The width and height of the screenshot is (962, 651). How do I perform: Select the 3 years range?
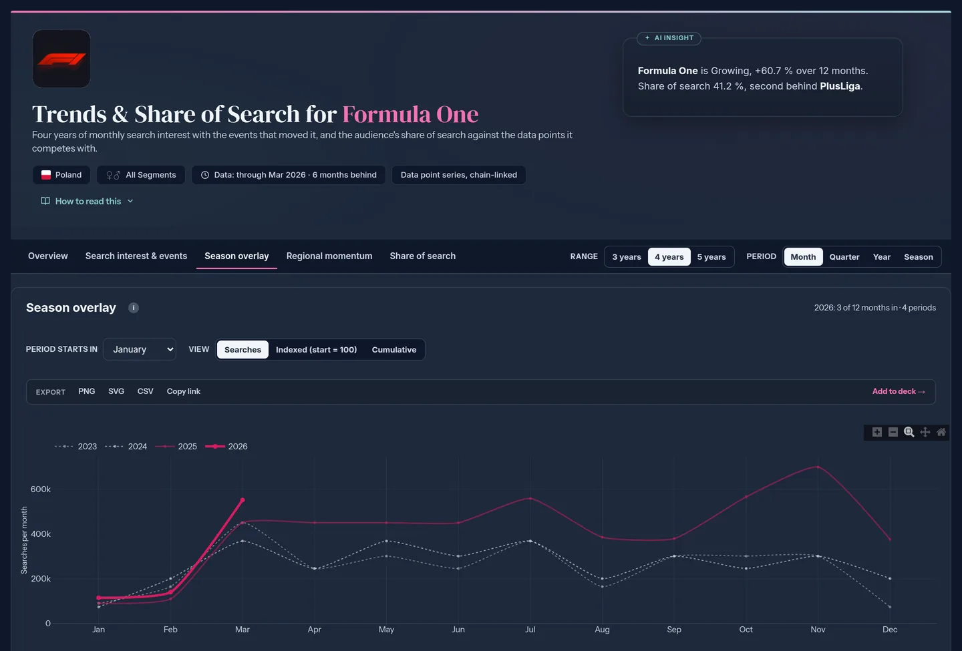pyautogui.click(x=627, y=257)
